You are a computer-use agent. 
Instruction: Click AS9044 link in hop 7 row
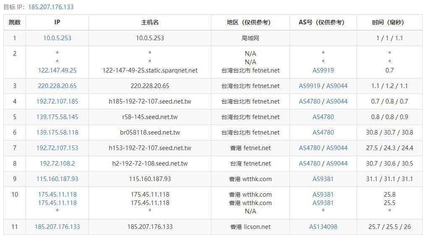337,148
